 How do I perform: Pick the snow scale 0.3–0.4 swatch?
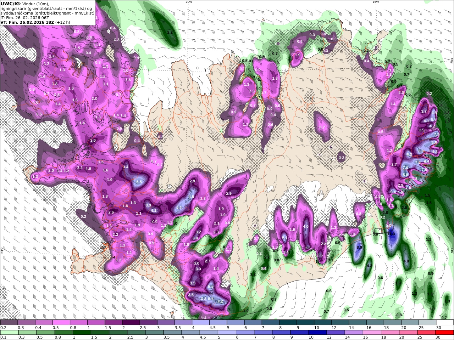coord(26,323)
